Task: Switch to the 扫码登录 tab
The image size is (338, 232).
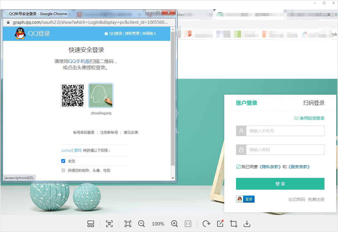Action: pos(314,103)
